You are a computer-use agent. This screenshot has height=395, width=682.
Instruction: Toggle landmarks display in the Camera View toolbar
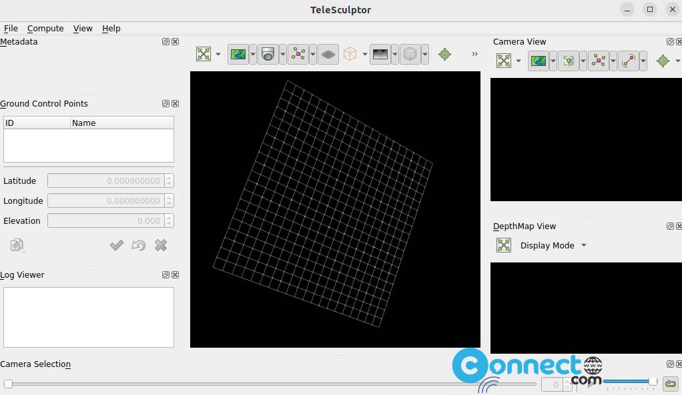[599, 61]
